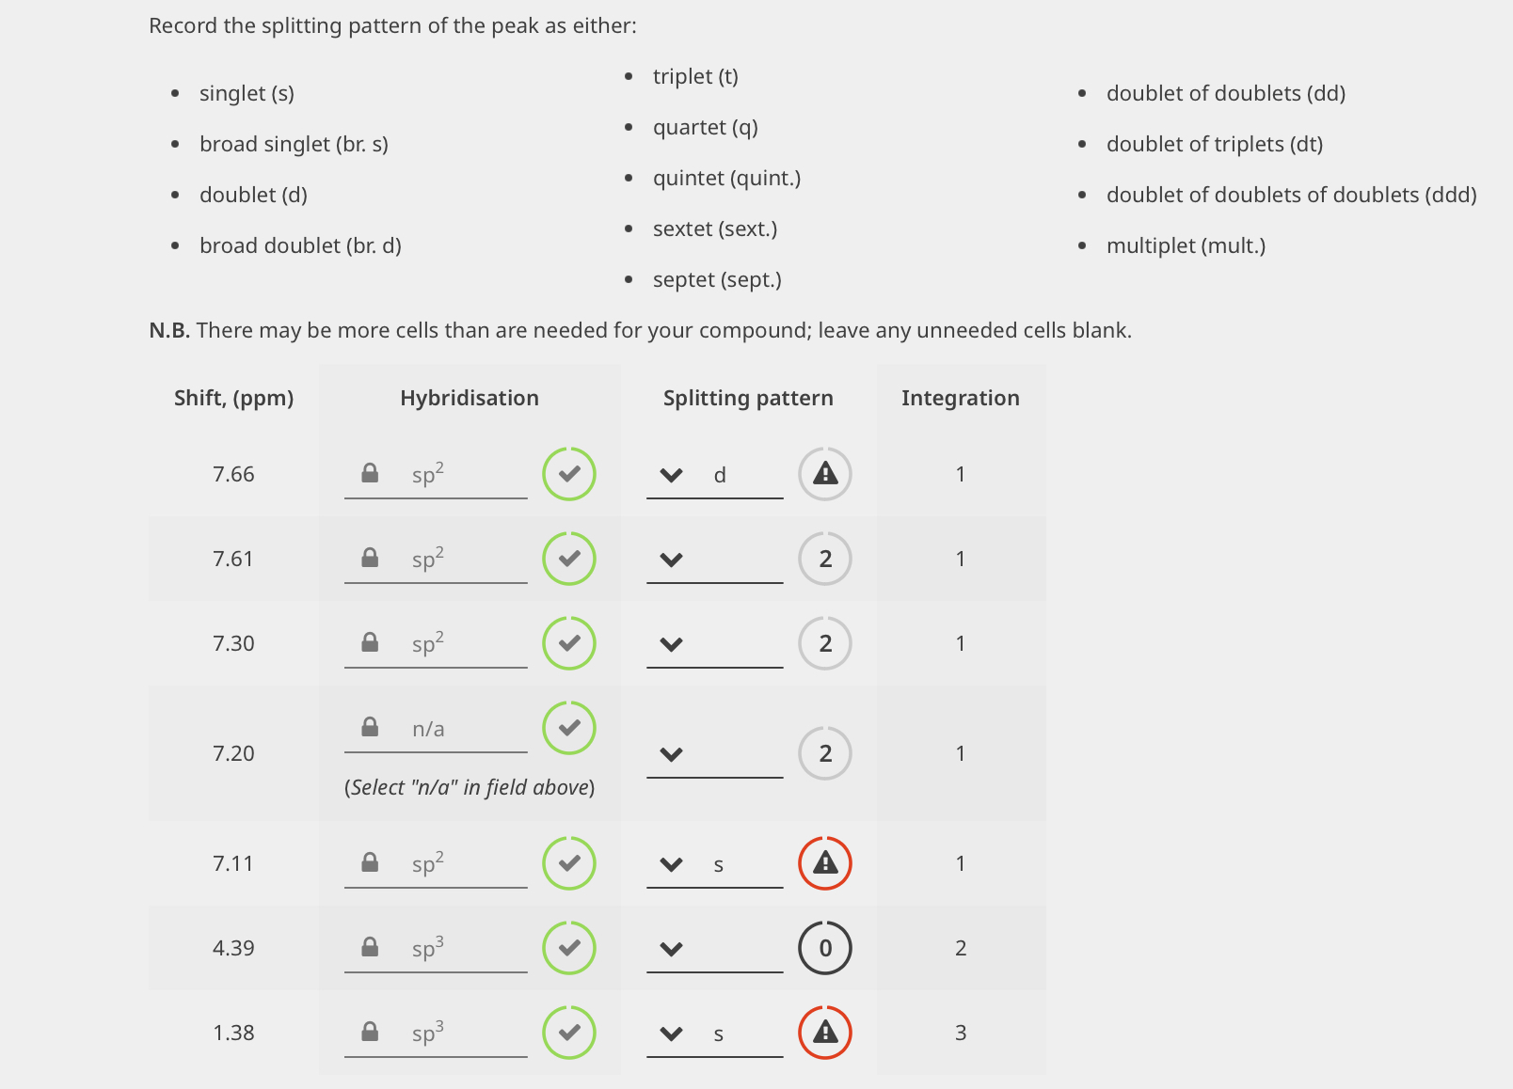Click the red warning icon in the 1.38 ppm row
This screenshot has width=1513, height=1089.
pyautogui.click(x=824, y=1032)
